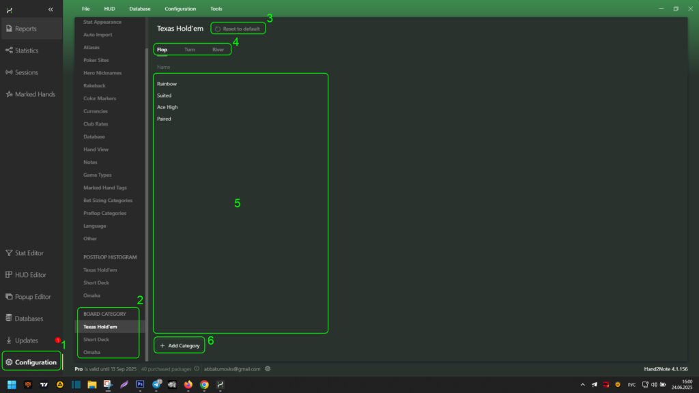
Task: Switch to the Turn tab
Action: click(x=190, y=50)
